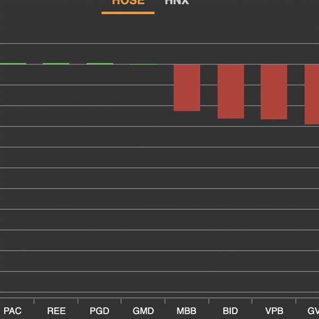Click the red VPB bar
The width and height of the screenshot is (319, 319).
(274, 92)
